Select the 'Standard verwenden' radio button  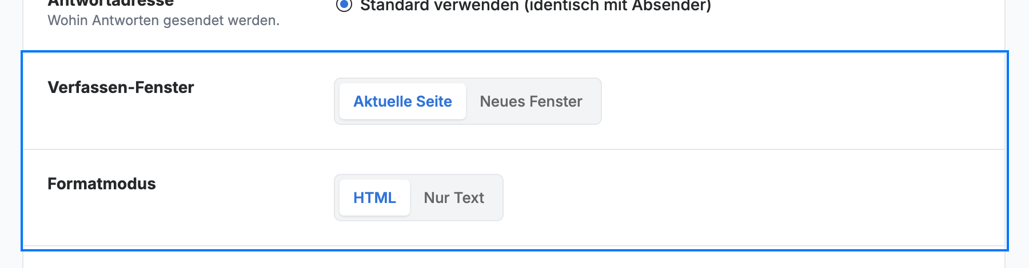344,5
